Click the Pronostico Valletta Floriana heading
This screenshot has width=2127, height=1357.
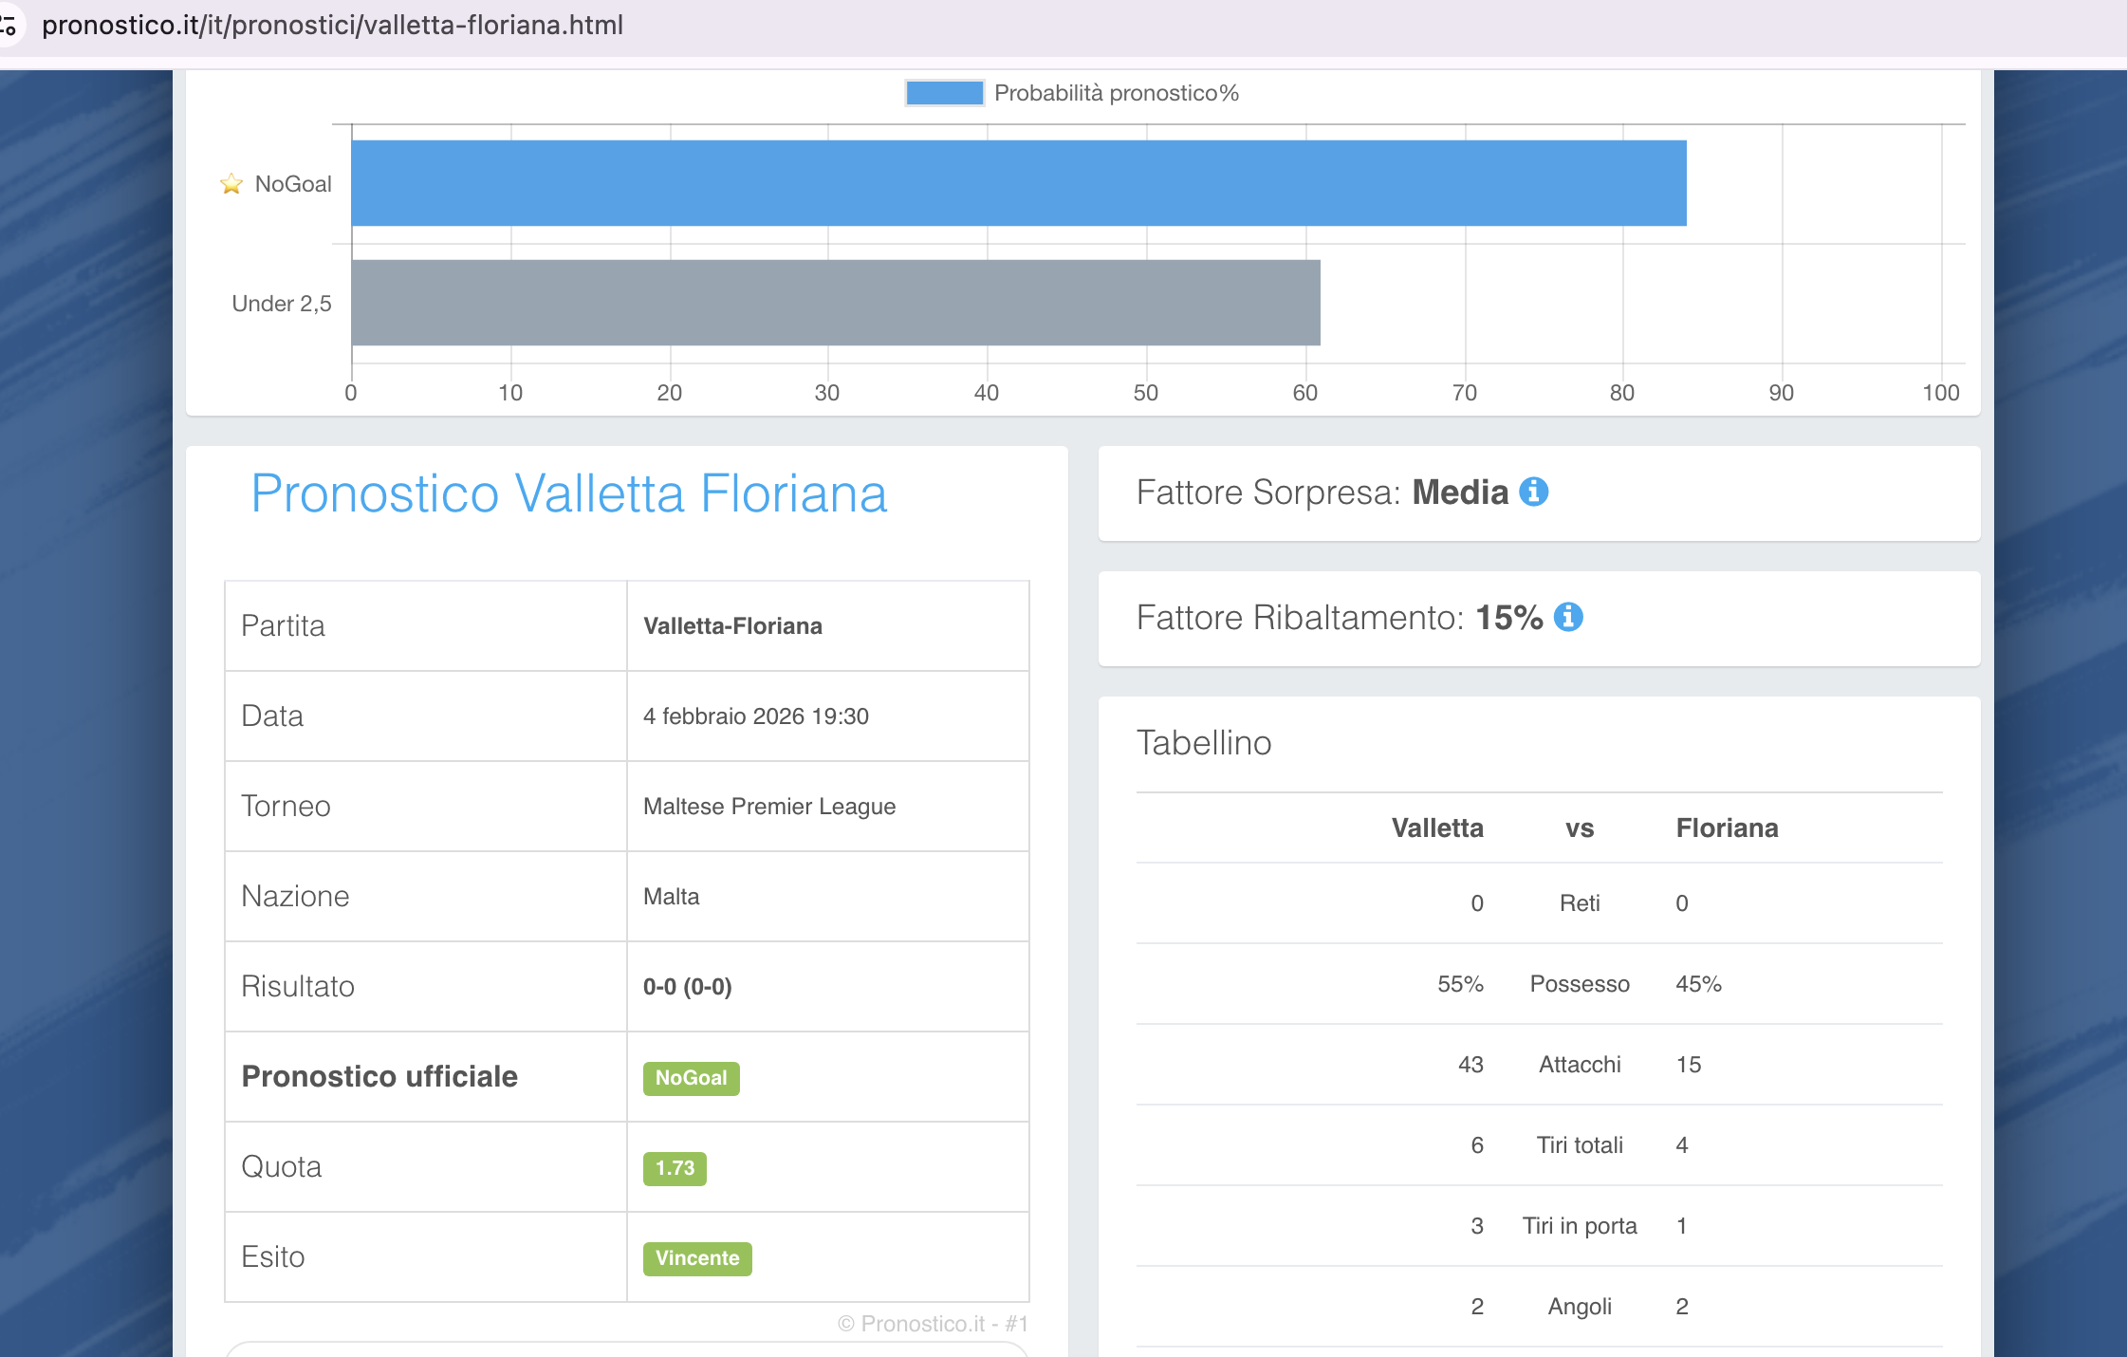[x=568, y=493]
